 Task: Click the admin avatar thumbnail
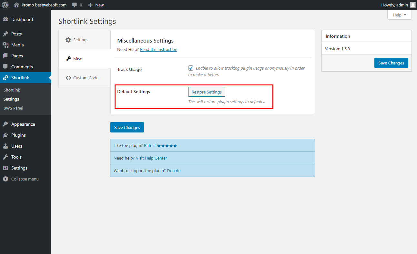point(412,5)
